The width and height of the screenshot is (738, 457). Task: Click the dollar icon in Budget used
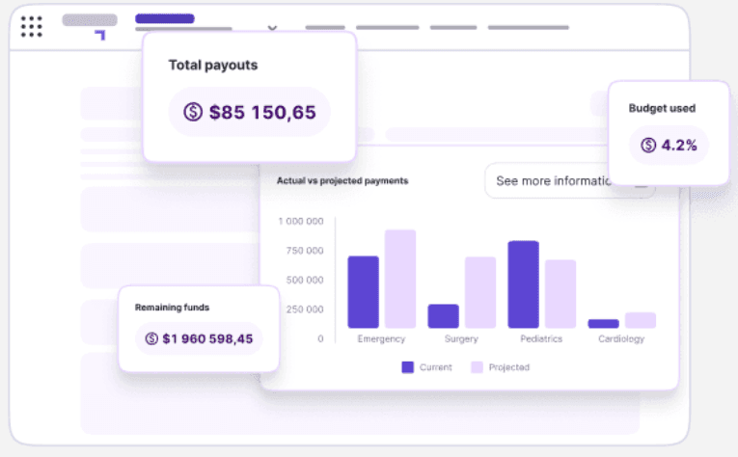tap(648, 146)
